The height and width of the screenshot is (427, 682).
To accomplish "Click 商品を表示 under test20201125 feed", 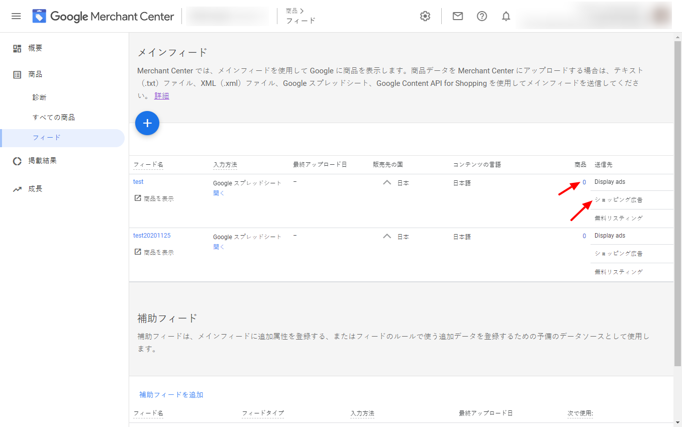I will click(x=159, y=252).
